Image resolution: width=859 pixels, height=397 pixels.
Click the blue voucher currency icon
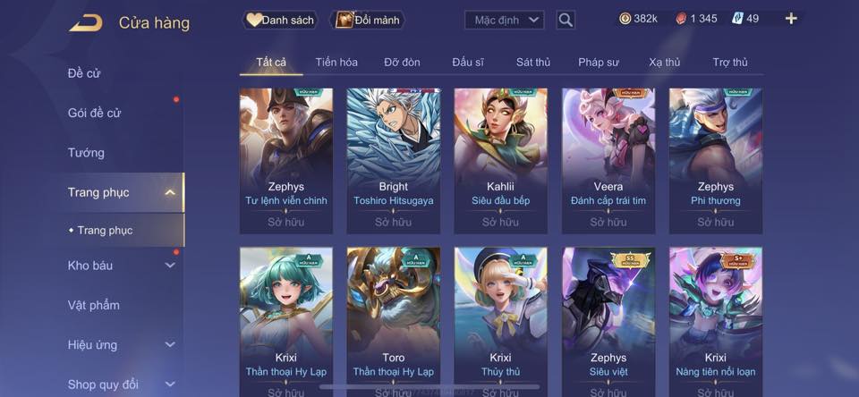click(x=737, y=19)
